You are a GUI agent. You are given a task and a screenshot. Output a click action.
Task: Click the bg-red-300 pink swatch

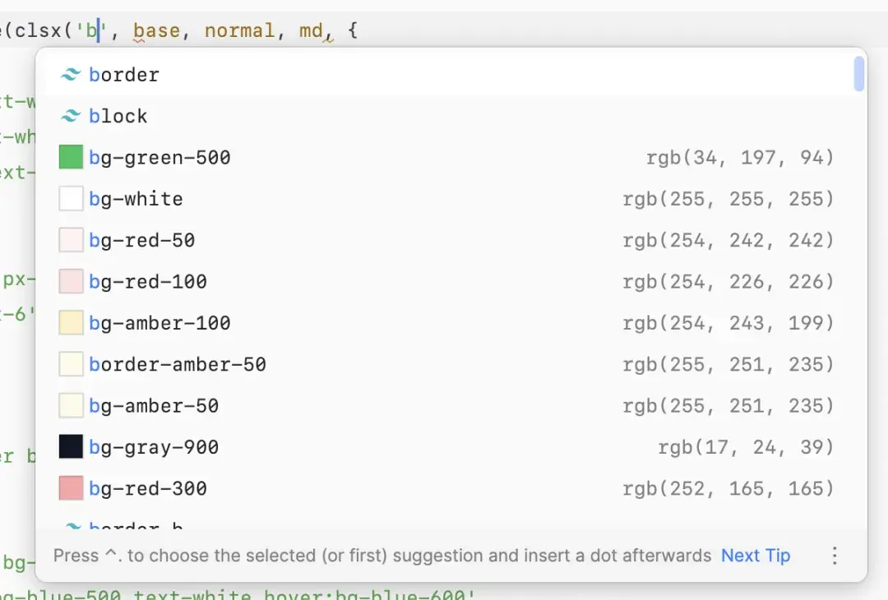click(71, 488)
